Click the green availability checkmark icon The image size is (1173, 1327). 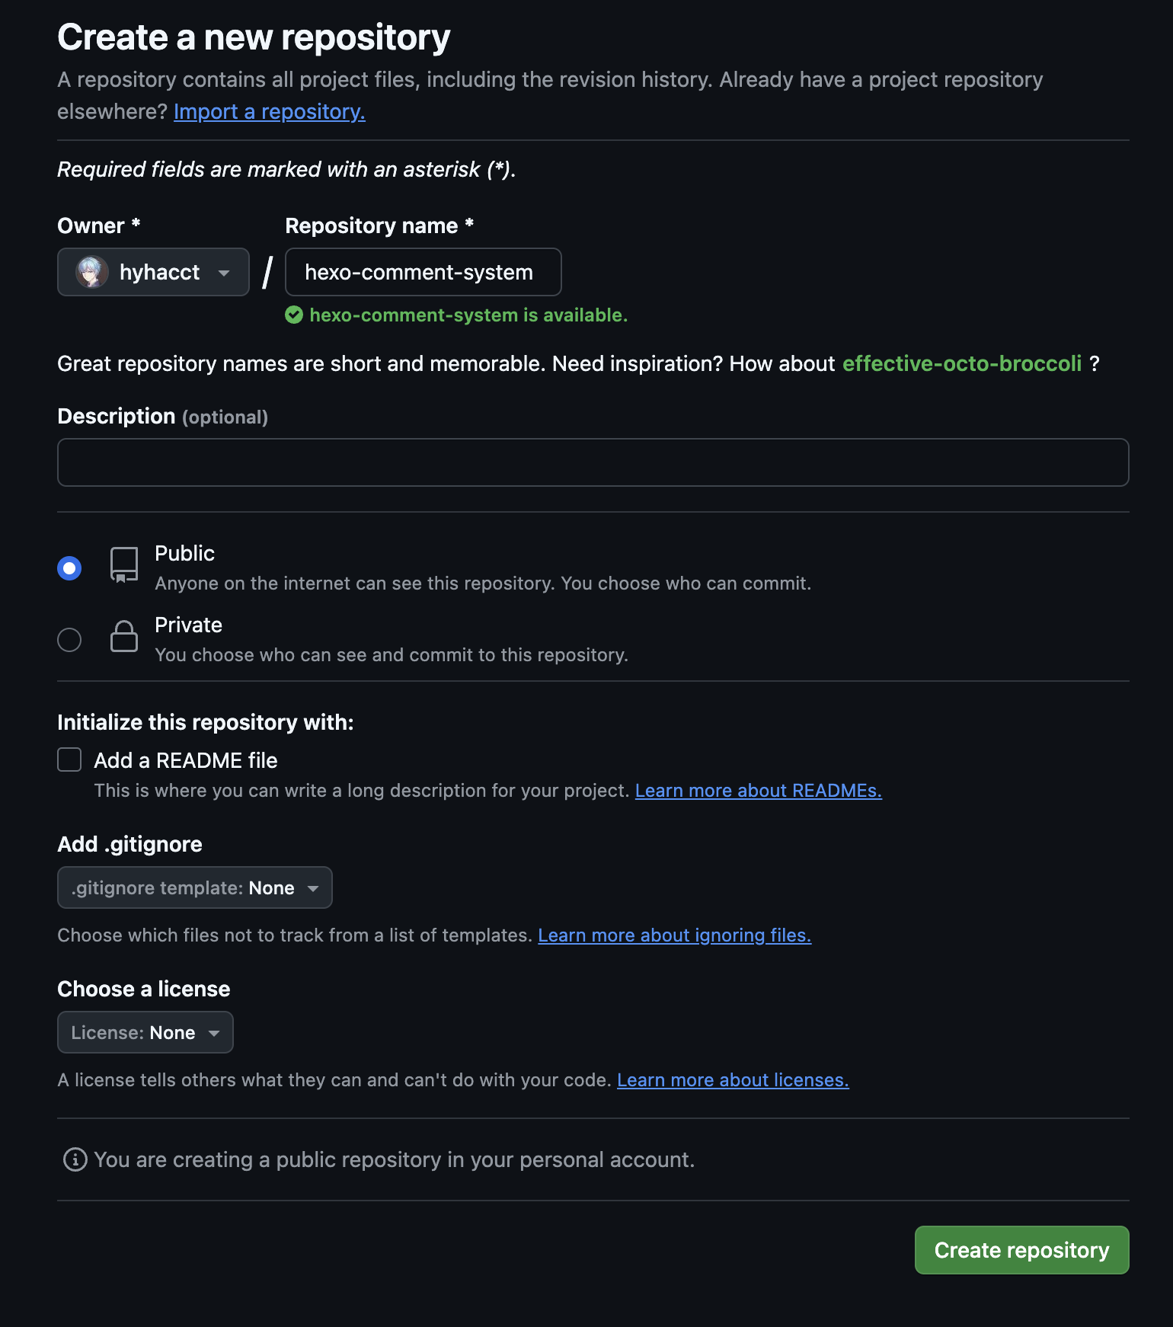pos(294,315)
